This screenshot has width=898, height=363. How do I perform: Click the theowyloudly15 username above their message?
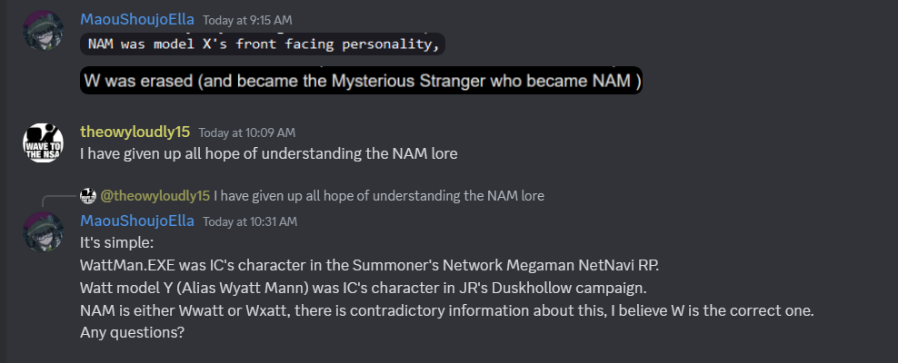point(135,132)
